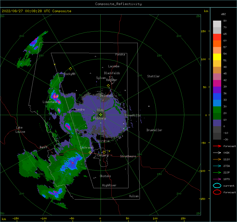The height and width of the screenshot is (222, 237).
Task: Click the Sundre label
Action: tap(80, 109)
